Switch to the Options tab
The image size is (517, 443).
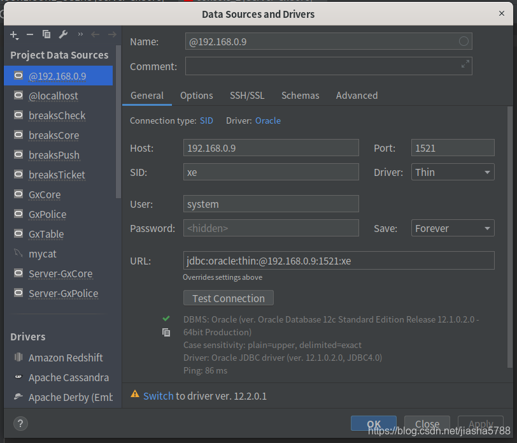point(197,96)
